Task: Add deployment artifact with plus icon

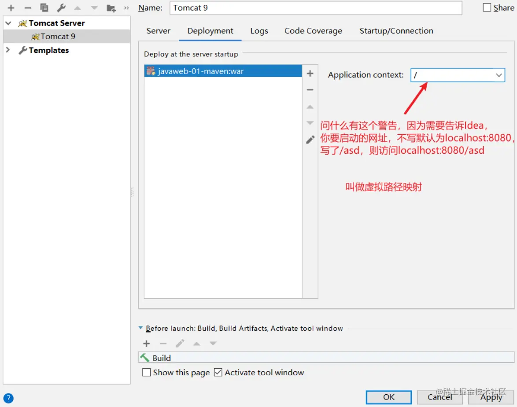Action: tap(310, 74)
